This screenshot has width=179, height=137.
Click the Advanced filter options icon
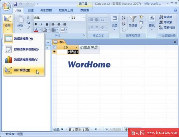[x=141, y=22]
